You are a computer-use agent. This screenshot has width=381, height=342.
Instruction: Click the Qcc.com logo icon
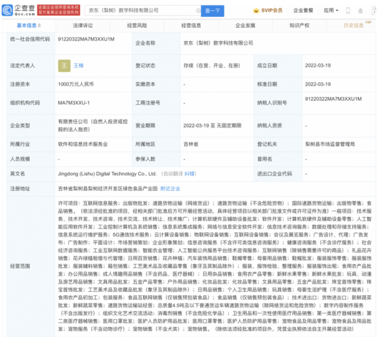tap(7, 11)
